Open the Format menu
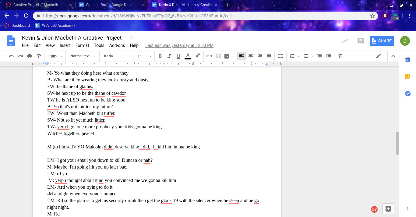The width and height of the screenshot is (416, 217). [82, 45]
